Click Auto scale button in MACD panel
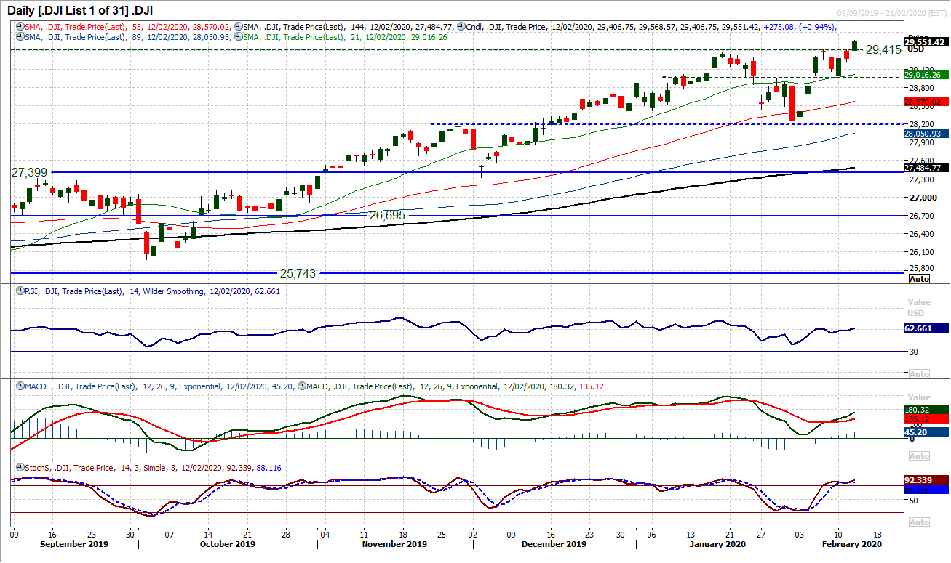Image resolution: width=951 pixels, height=563 pixels. [919, 456]
